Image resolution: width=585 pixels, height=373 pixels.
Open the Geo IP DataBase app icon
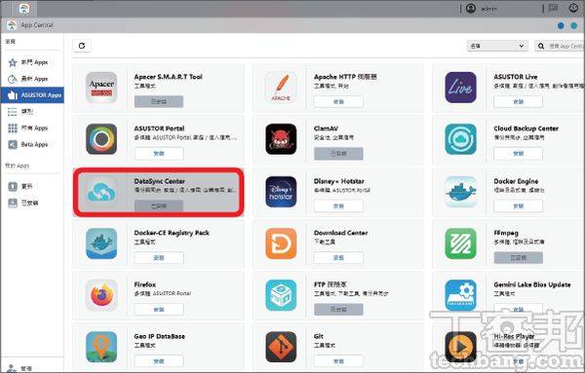(101, 347)
